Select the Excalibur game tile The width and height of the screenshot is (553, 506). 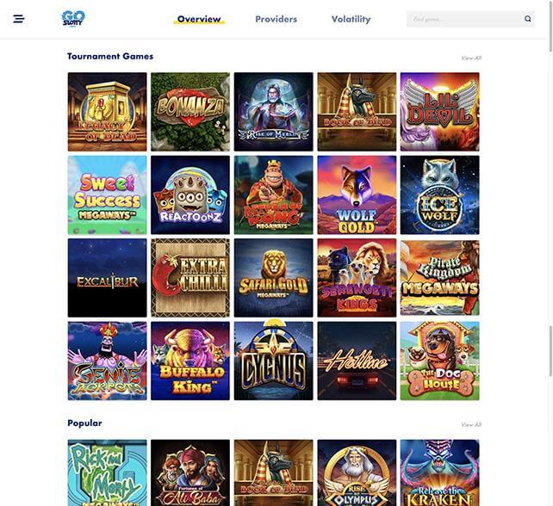pyautogui.click(x=107, y=278)
